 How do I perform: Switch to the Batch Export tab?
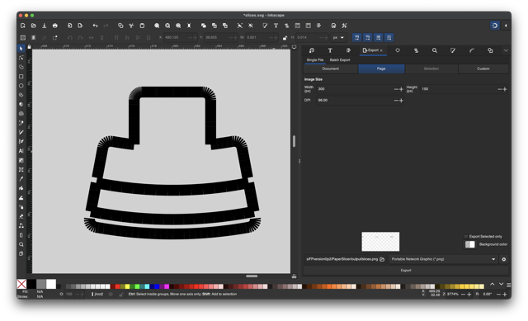pyautogui.click(x=340, y=60)
